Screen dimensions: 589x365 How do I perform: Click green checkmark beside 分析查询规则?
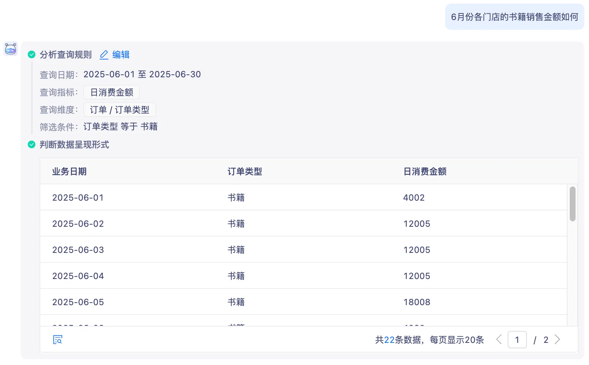[x=32, y=55]
